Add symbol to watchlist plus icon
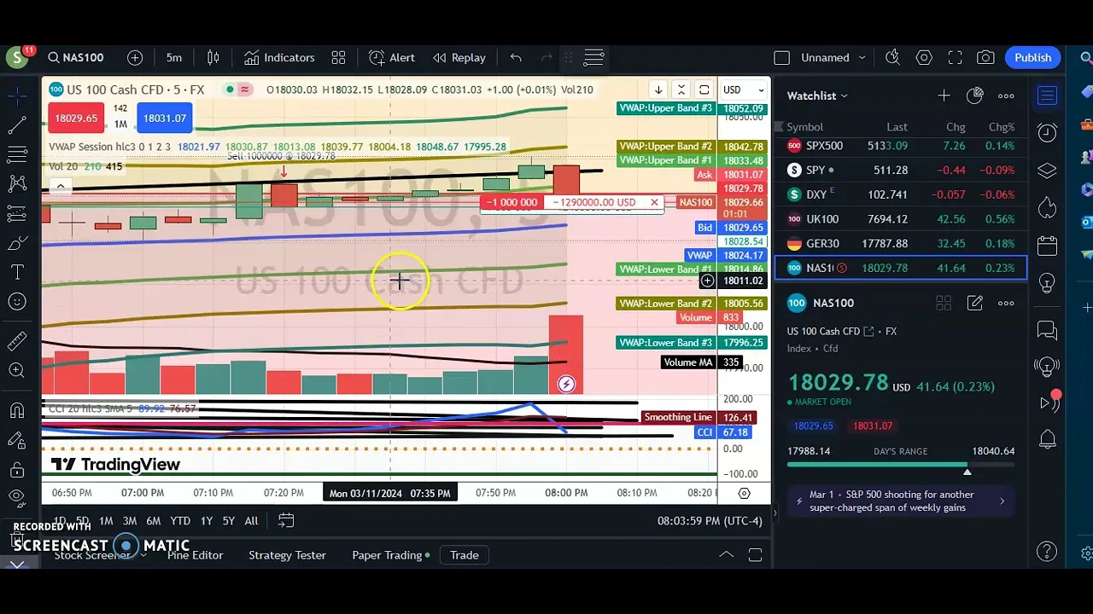Screen dimensions: 1093x614 (x=944, y=96)
